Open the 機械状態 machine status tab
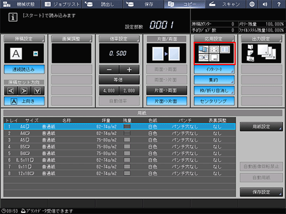Viewport: 286px width, 214px height. (20, 4)
